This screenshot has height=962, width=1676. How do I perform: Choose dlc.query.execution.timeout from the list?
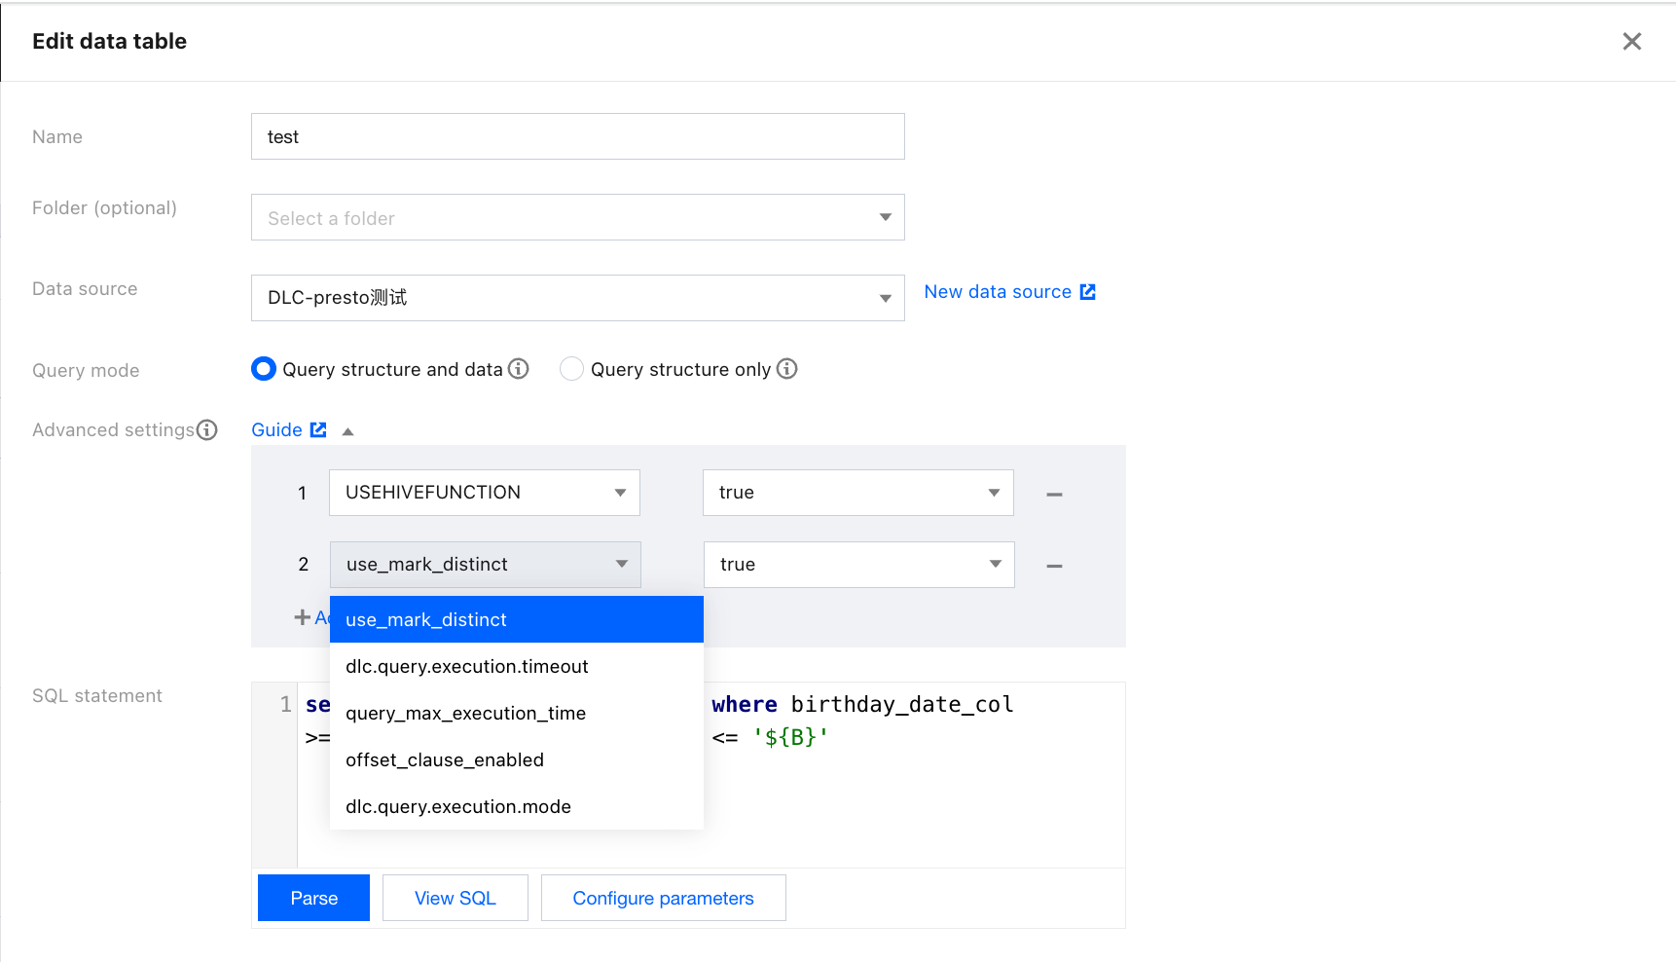click(467, 667)
